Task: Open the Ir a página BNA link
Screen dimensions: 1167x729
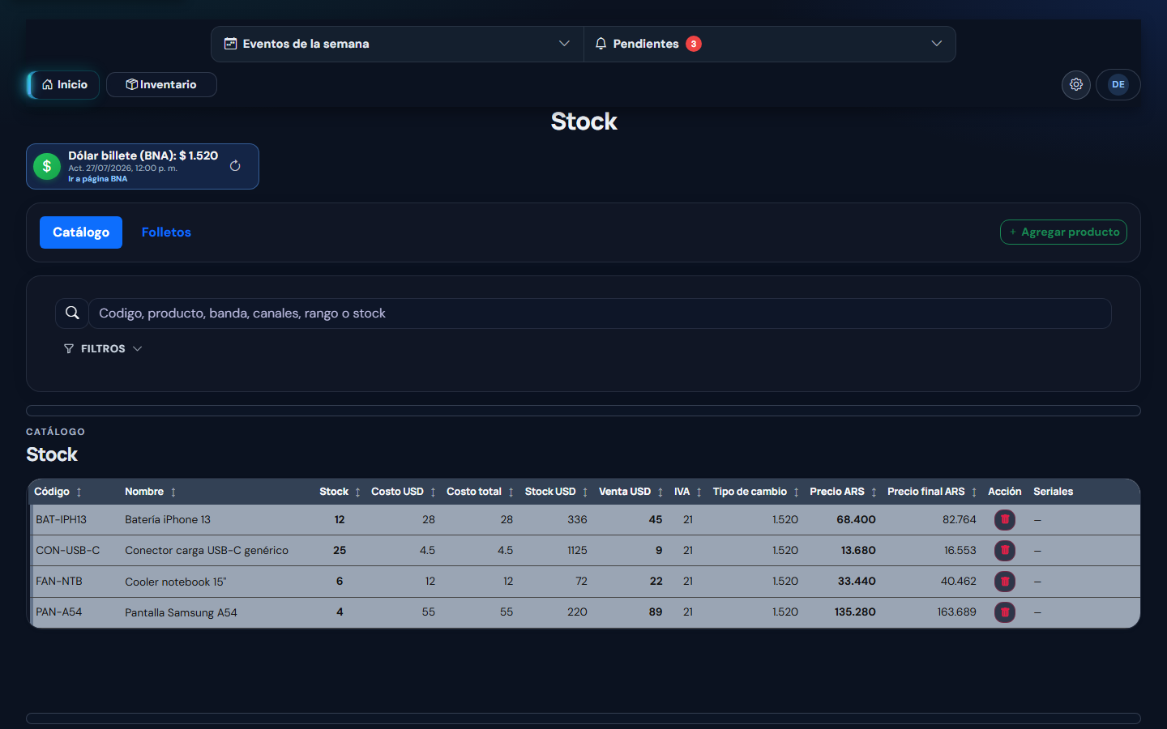Action: coord(97,179)
